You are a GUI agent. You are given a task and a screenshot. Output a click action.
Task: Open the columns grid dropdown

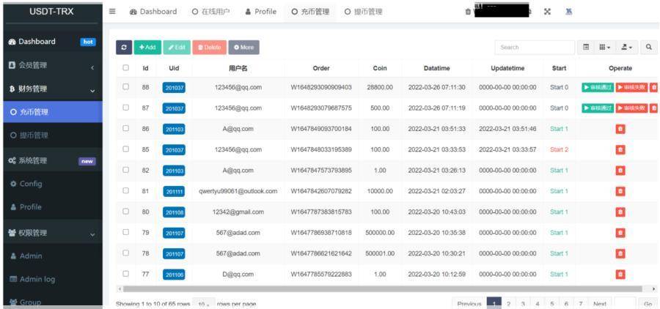tap(604, 47)
